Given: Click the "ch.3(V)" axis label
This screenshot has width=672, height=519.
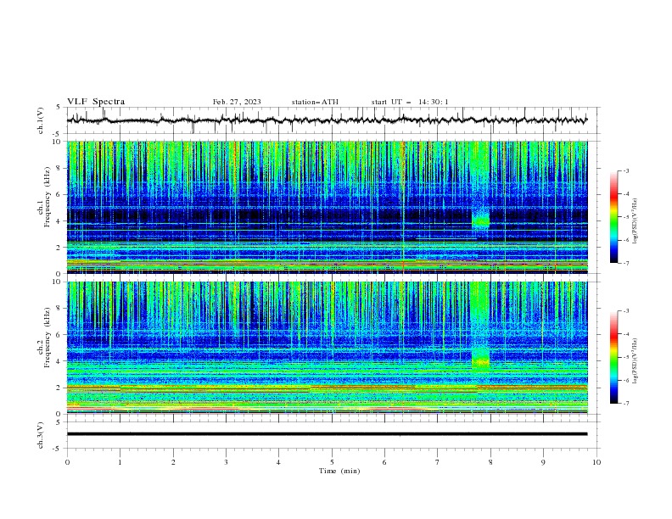Looking at the screenshot, I should (40, 435).
